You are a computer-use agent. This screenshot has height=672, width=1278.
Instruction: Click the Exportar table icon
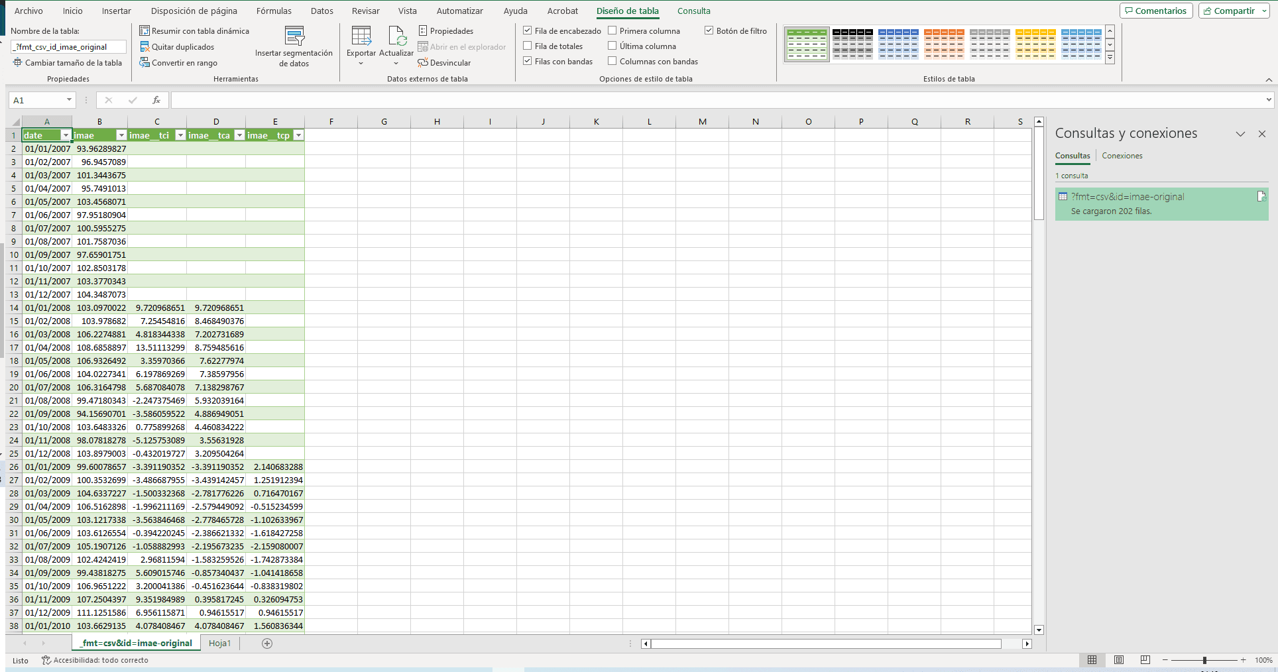pos(361,36)
